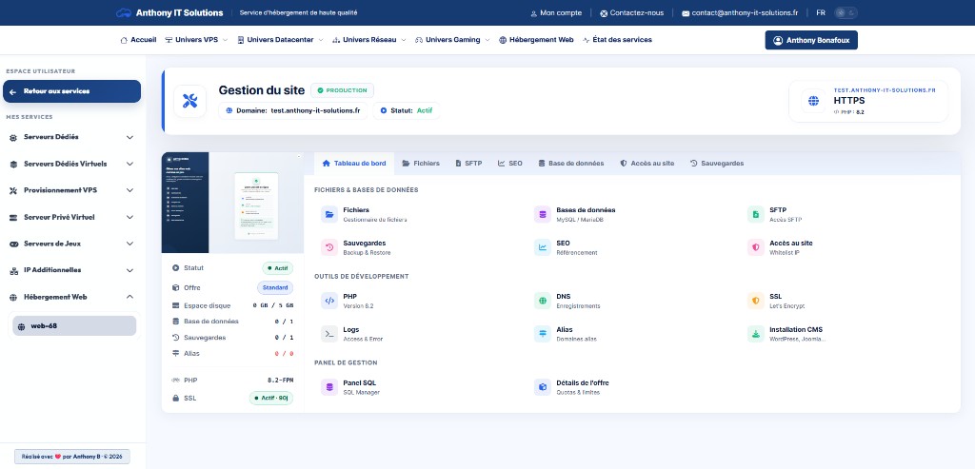Open the Alias signpost icon tile

coord(542,334)
